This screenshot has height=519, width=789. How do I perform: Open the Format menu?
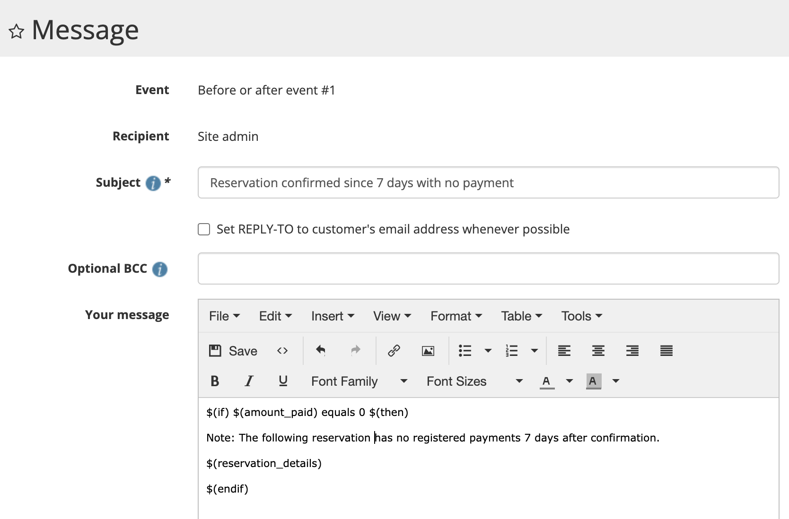click(456, 316)
